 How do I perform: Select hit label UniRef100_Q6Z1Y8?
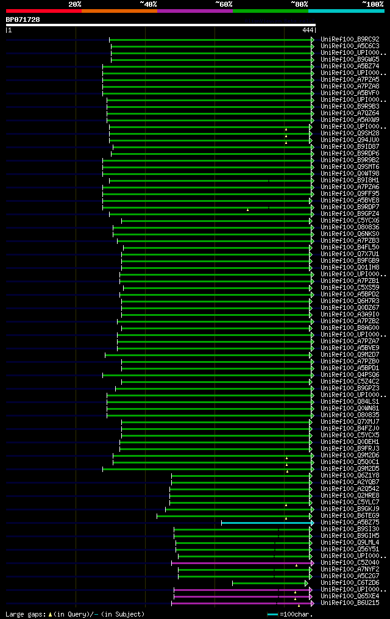click(350, 476)
